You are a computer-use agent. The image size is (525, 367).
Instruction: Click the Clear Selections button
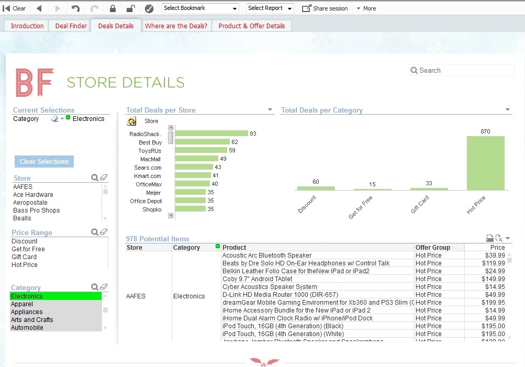(44, 161)
